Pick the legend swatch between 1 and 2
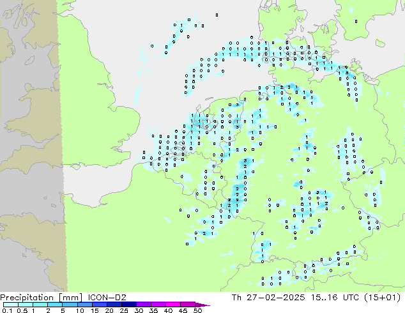Image resolution: width=405 pixels, height=313 pixels. (40, 305)
